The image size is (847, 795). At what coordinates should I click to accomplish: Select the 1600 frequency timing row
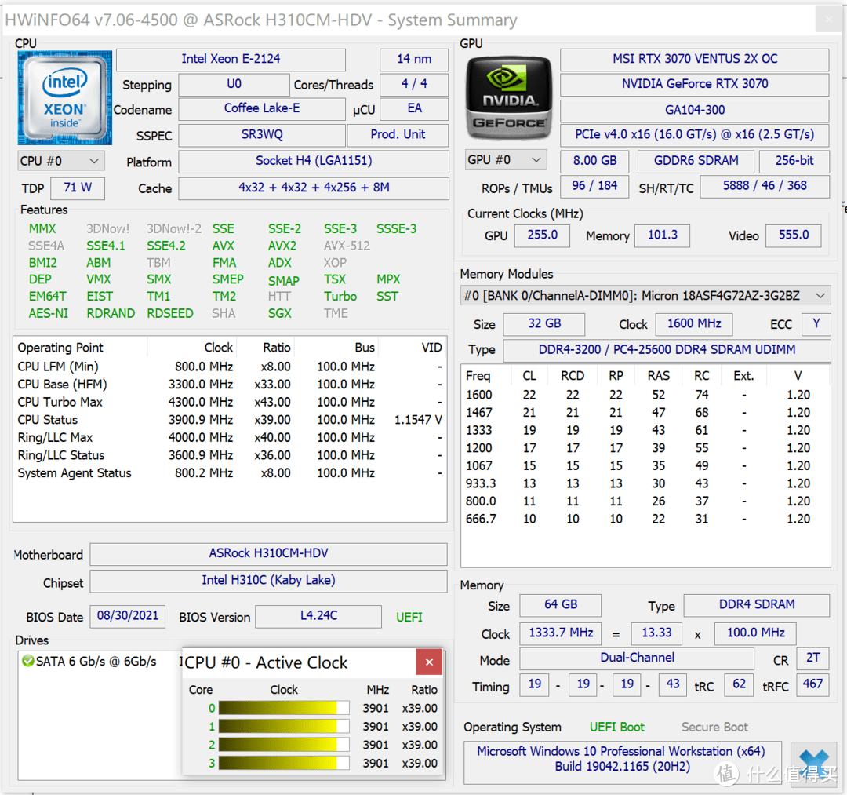pos(645,395)
